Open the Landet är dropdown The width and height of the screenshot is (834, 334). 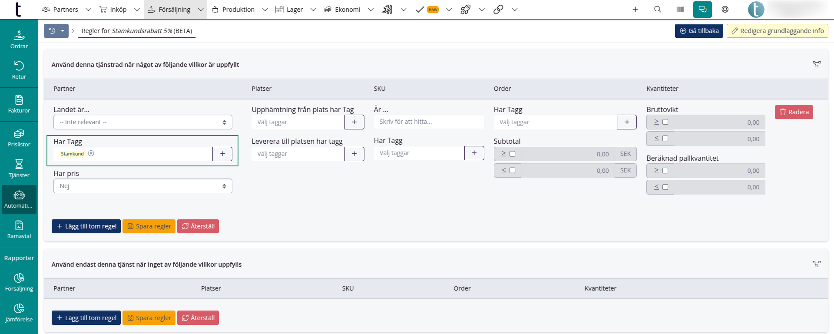[x=142, y=122]
